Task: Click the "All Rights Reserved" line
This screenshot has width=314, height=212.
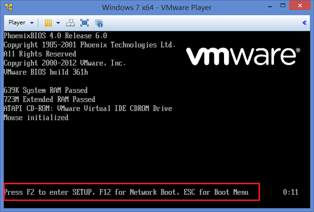Action: click(40, 54)
